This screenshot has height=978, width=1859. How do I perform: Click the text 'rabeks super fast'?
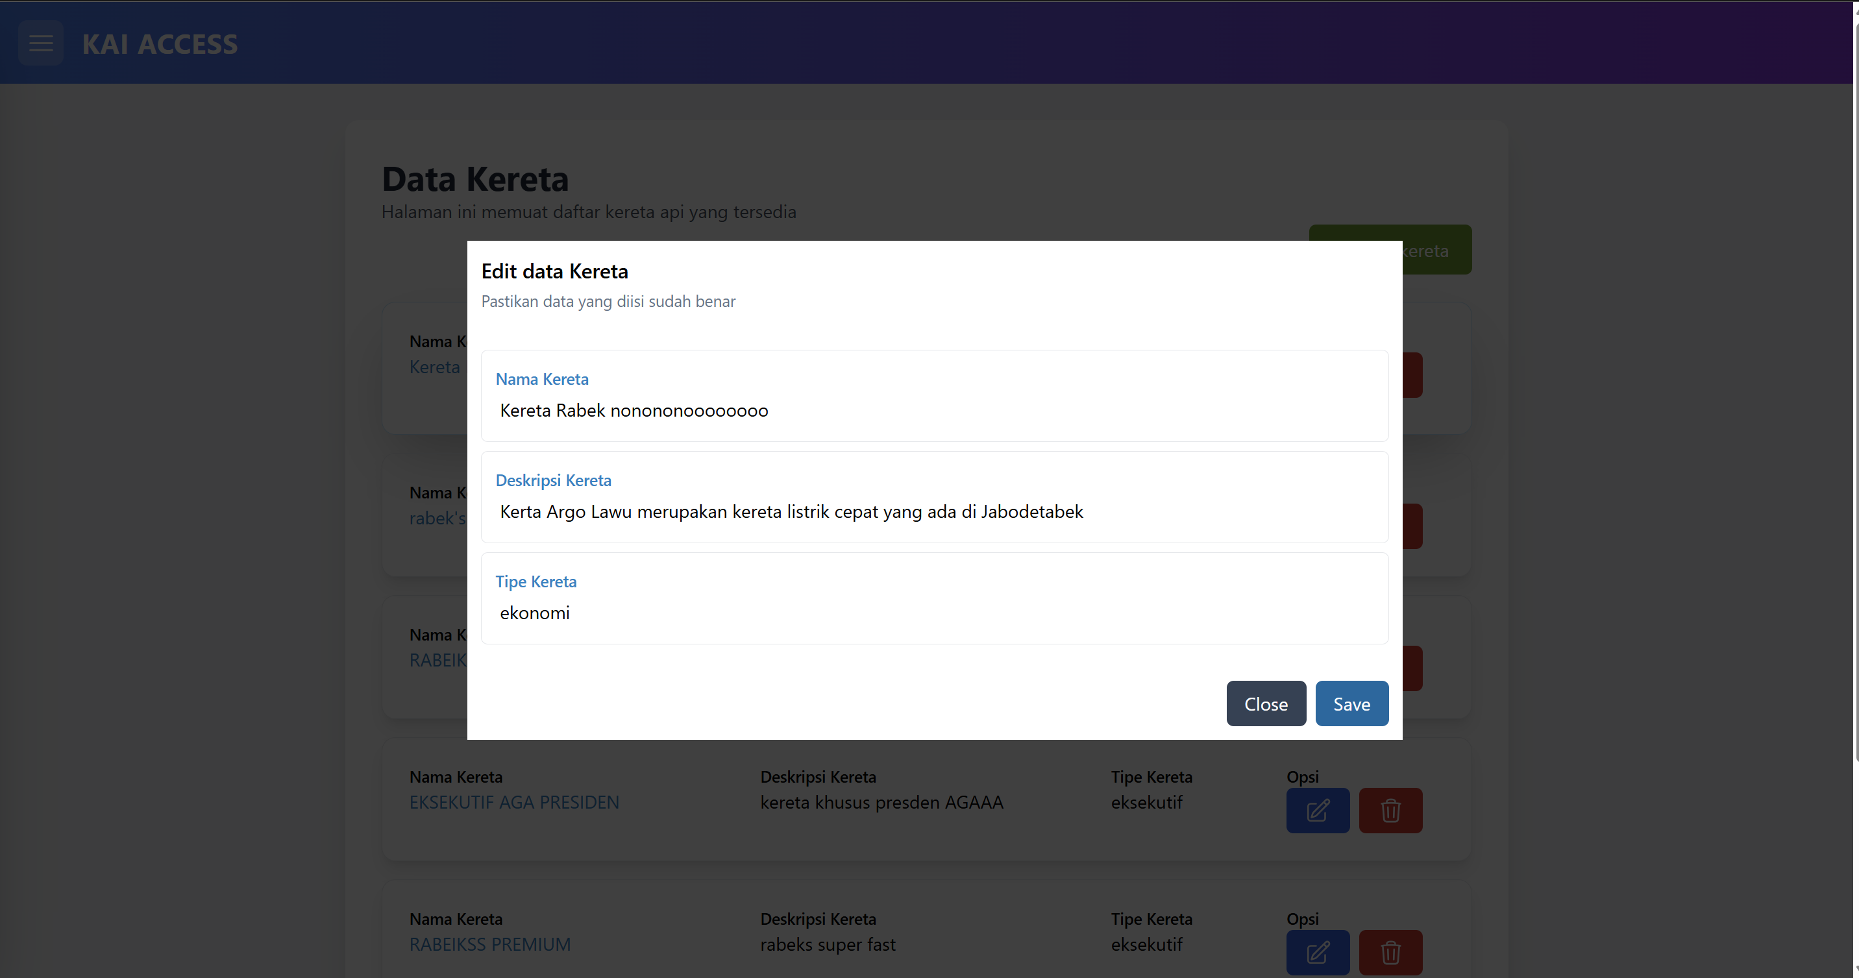[x=828, y=944]
